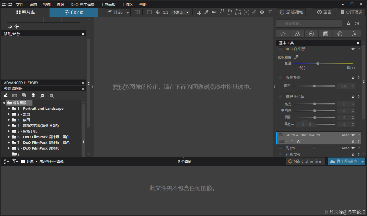The width and height of the screenshot is (367, 216).
Task: Open the light corrections tab with the sun icon
Action: pos(283,34)
